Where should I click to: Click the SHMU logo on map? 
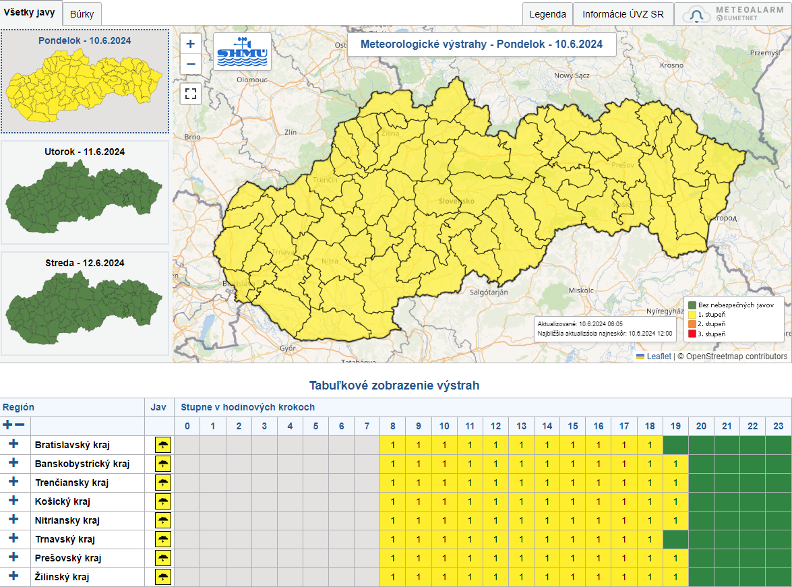pyautogui.click(x=242, y=52)
